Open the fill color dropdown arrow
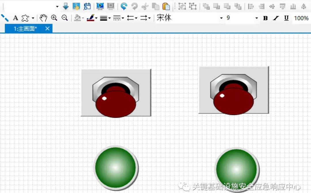Screen dimensions: 311x193 coord(83,18)
